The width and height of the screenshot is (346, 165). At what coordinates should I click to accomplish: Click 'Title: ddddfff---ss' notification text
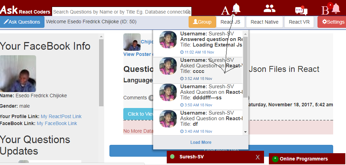[x=201, y=98]
